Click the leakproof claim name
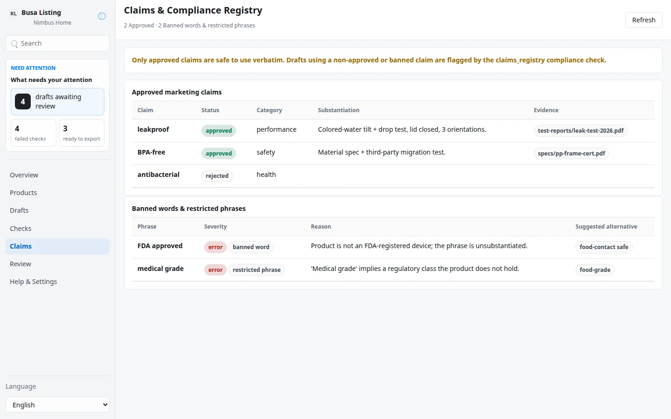Image resolution: width=671 pixels, height=419 pixels. pos(153,129)
